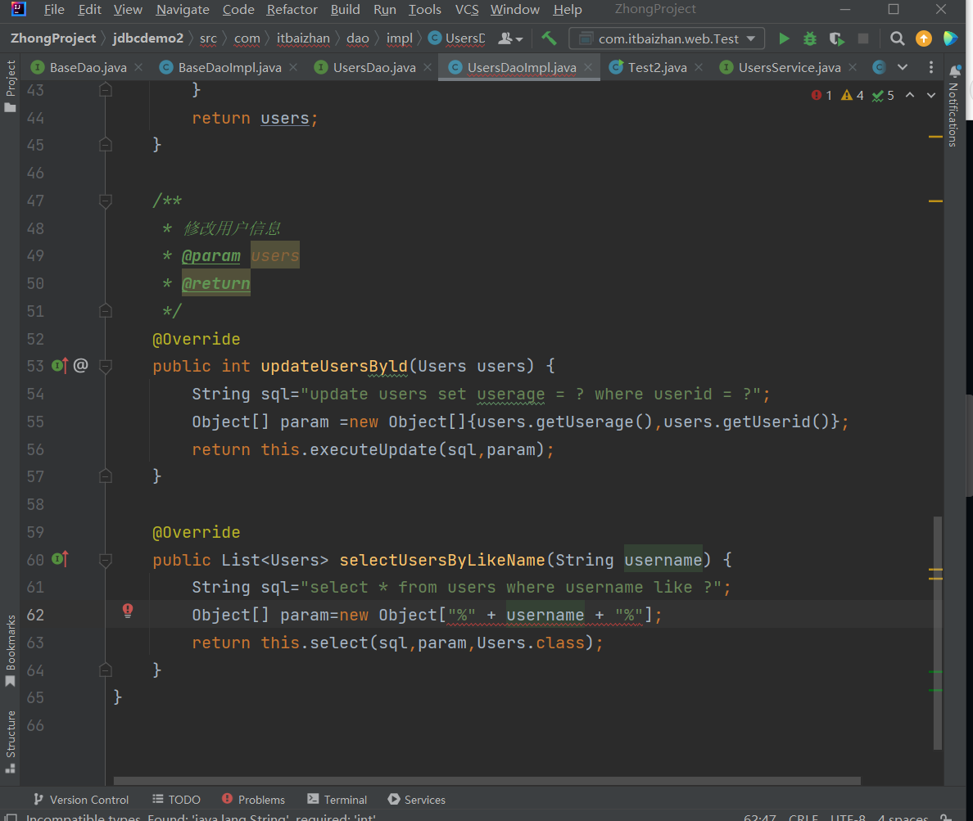973x821 pixels.
Task: Click the red error count indicator
Action: (x=821, y=96)
